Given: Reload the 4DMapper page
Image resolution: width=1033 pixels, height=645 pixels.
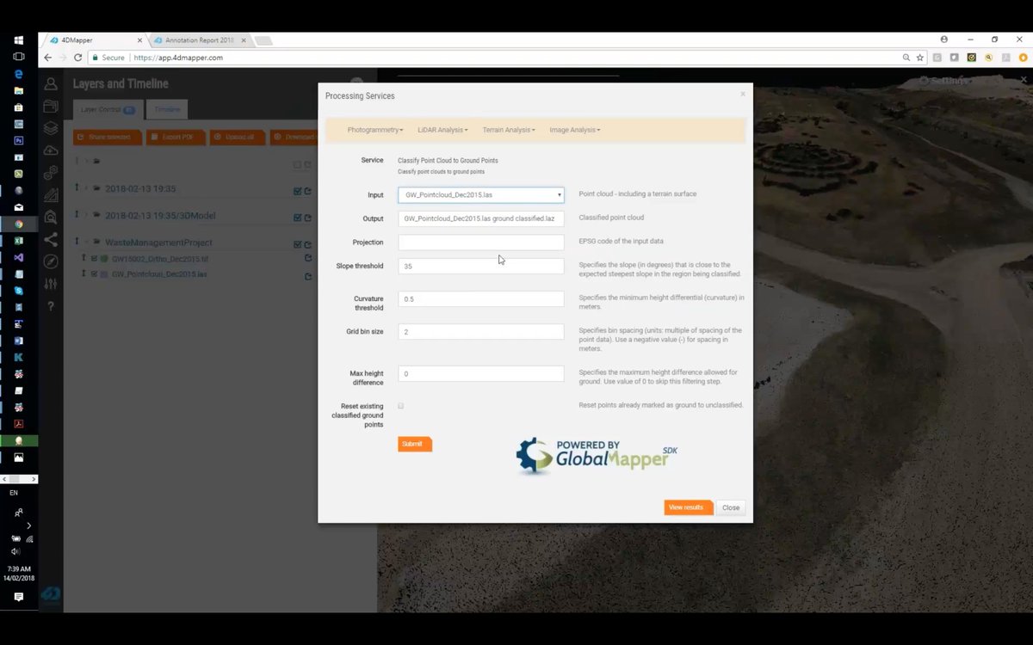Looking at the screenshot, I should pos(77,58).
